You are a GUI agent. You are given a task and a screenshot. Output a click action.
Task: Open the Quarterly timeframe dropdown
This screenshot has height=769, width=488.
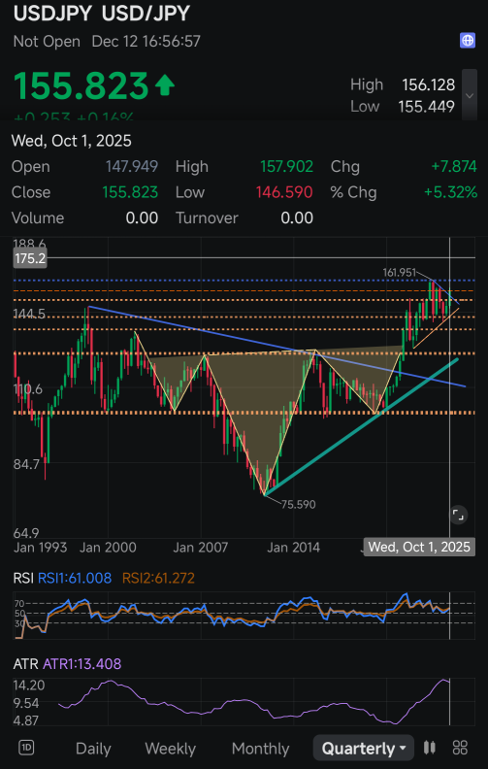click(x=364, y=748)
